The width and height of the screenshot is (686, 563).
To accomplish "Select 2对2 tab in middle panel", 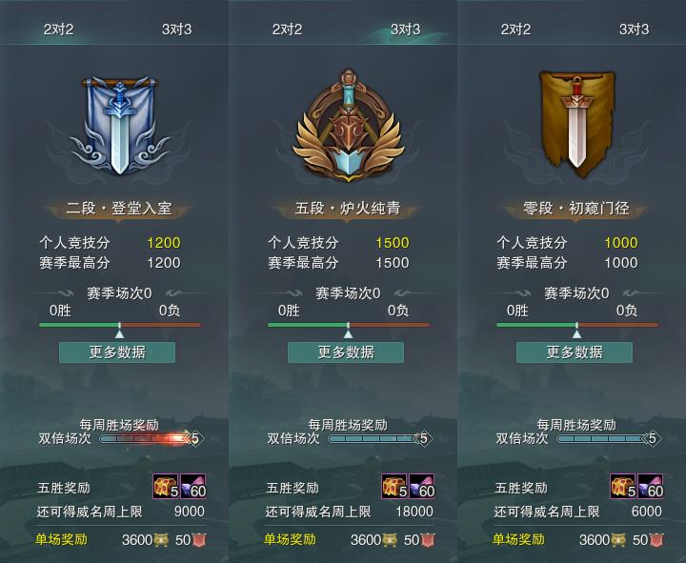I will [x=287, y=30].
